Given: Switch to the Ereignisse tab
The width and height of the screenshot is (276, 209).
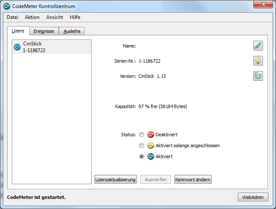Looking at the screenshot, I should point(44,31).
